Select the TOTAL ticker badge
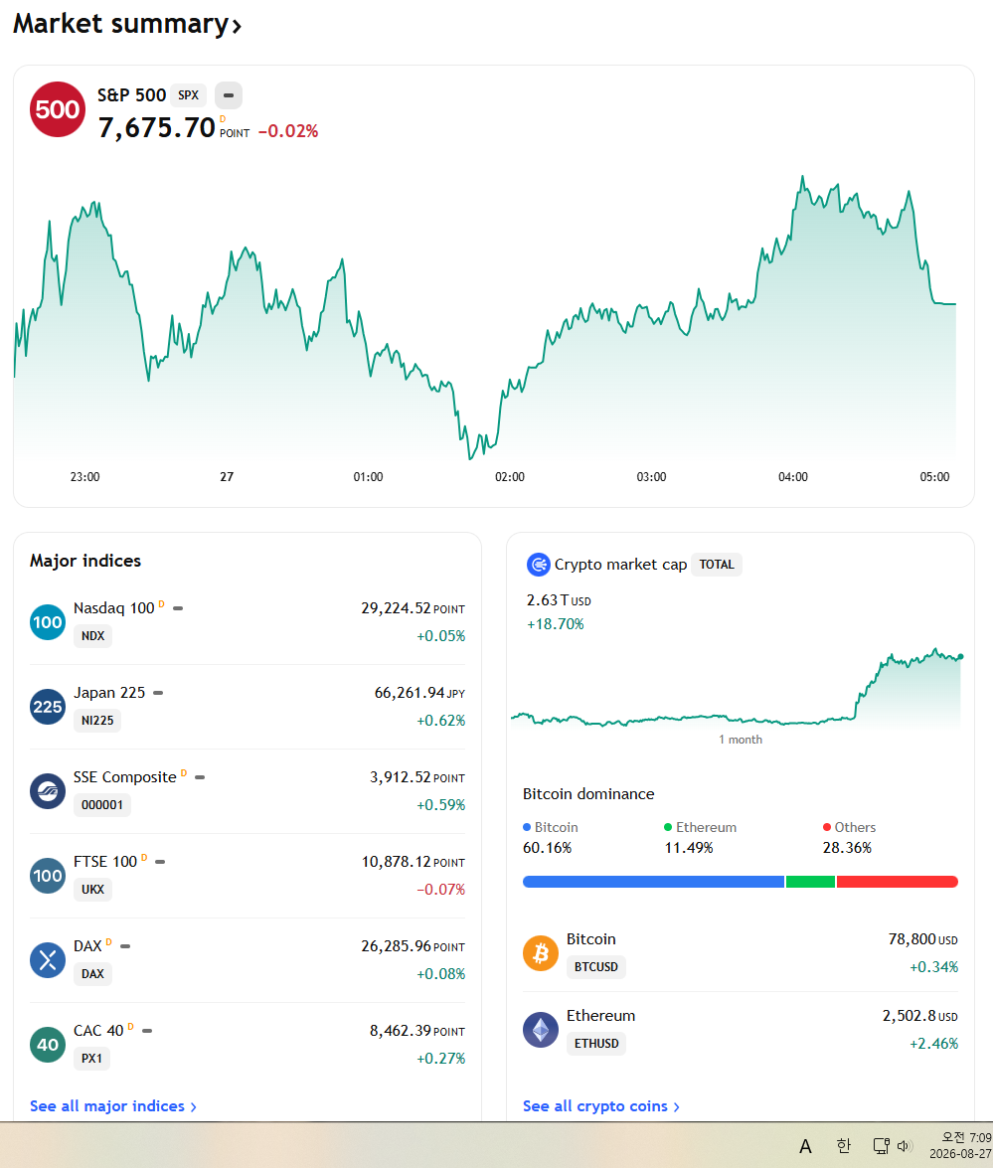 click(x=717, y=565)
